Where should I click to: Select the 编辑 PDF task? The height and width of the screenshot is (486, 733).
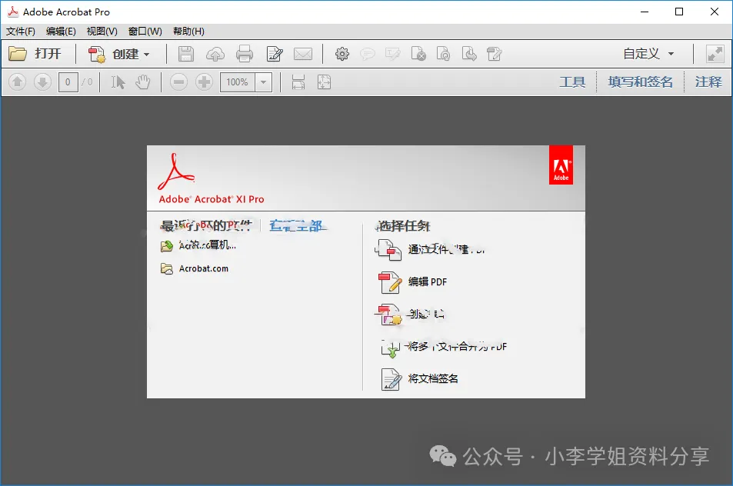[428, 281]
